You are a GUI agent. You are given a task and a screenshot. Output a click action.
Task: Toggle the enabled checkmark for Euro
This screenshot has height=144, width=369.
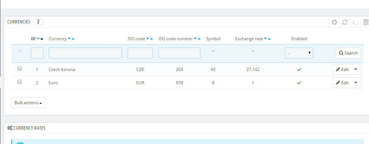point(299,83)
